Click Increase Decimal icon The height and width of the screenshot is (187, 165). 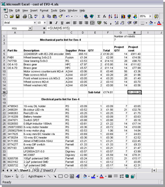[x=117, y=23]
